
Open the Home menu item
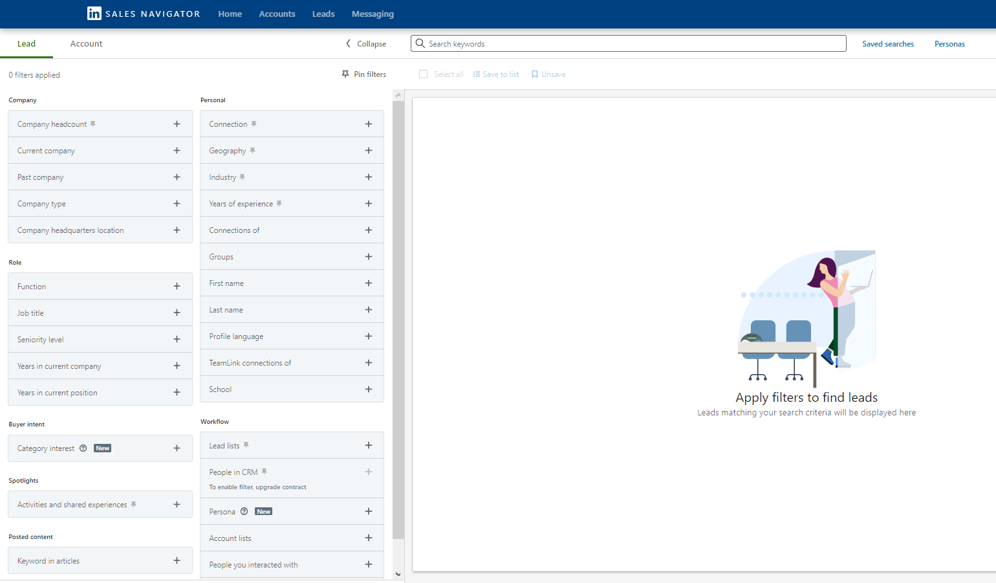[230, 14]
